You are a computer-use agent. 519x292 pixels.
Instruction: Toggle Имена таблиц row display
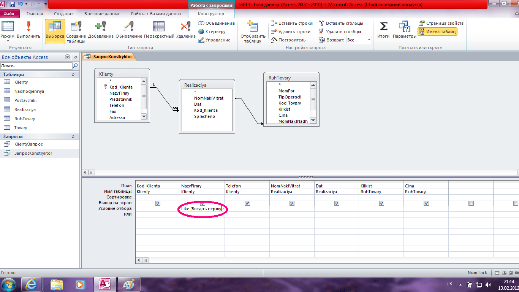[437, 32]
